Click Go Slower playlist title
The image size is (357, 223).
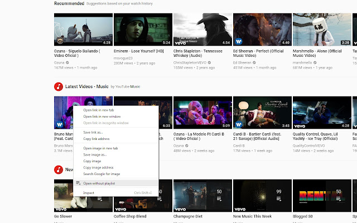[63, 216]
